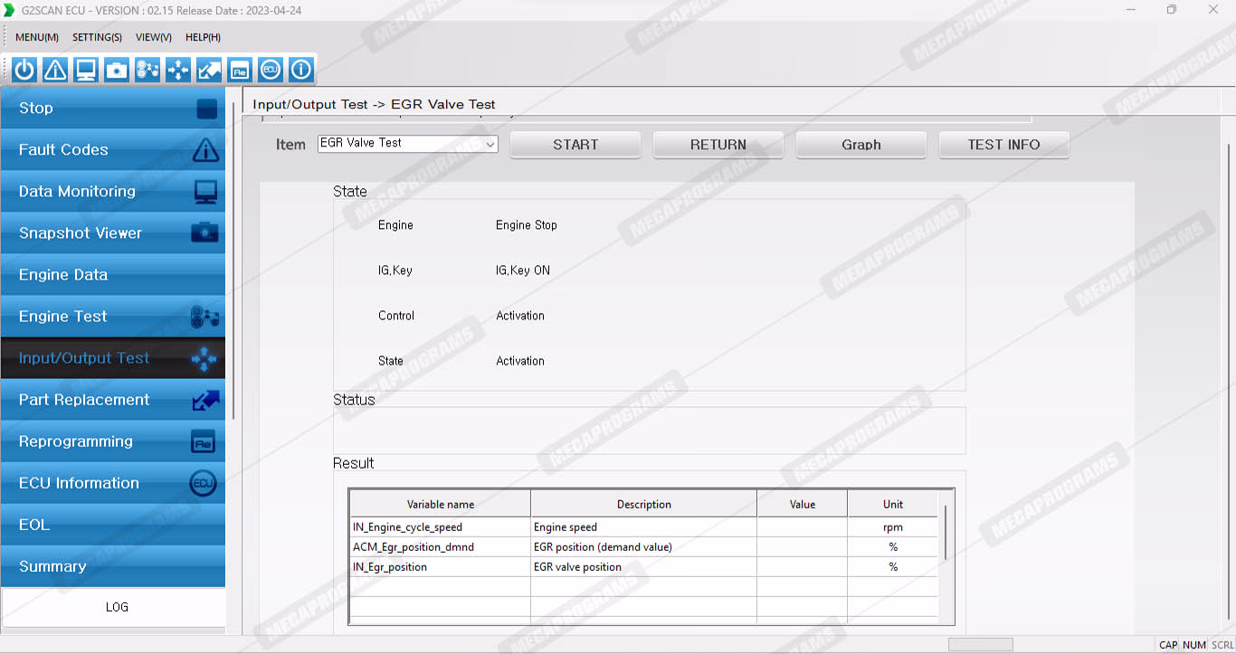Image resolution: width=1236 pixels, height=654 pixels.
Task: Open the VIEW(V) menu
Action: (153, 37)
